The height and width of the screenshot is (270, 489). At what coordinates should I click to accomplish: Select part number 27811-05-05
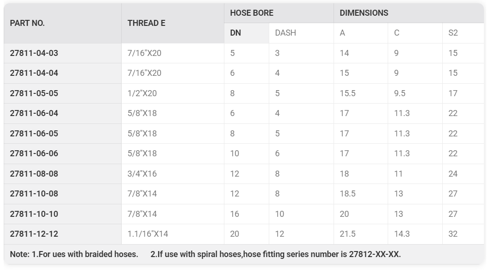[34, 93]
